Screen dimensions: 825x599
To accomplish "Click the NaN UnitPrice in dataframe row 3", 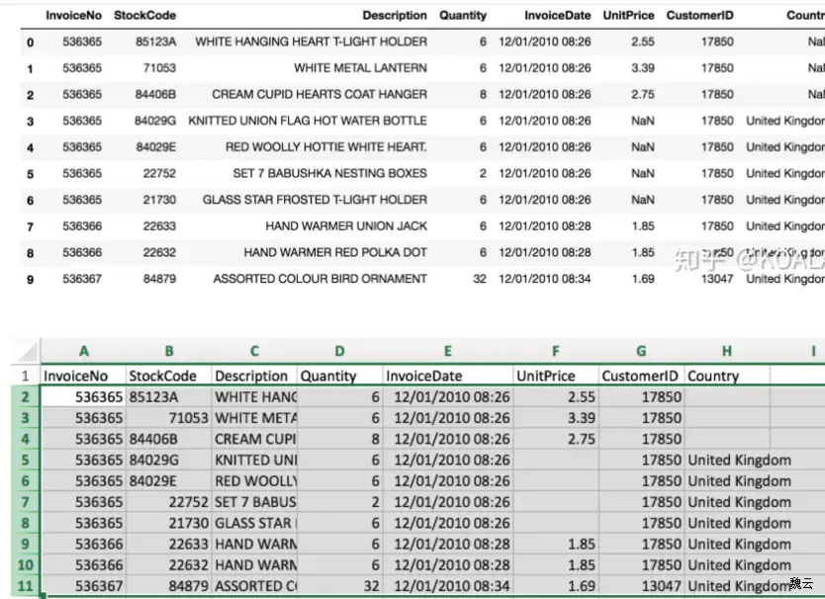I will pyautogui.click(x=643, y=121).
